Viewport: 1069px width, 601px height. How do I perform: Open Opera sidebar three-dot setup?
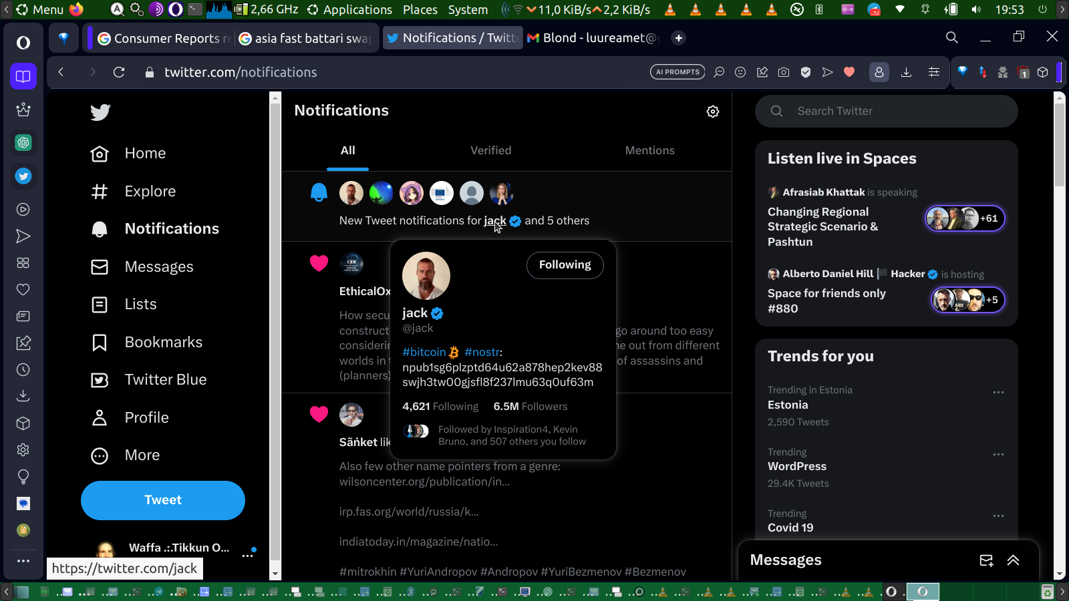23,561
